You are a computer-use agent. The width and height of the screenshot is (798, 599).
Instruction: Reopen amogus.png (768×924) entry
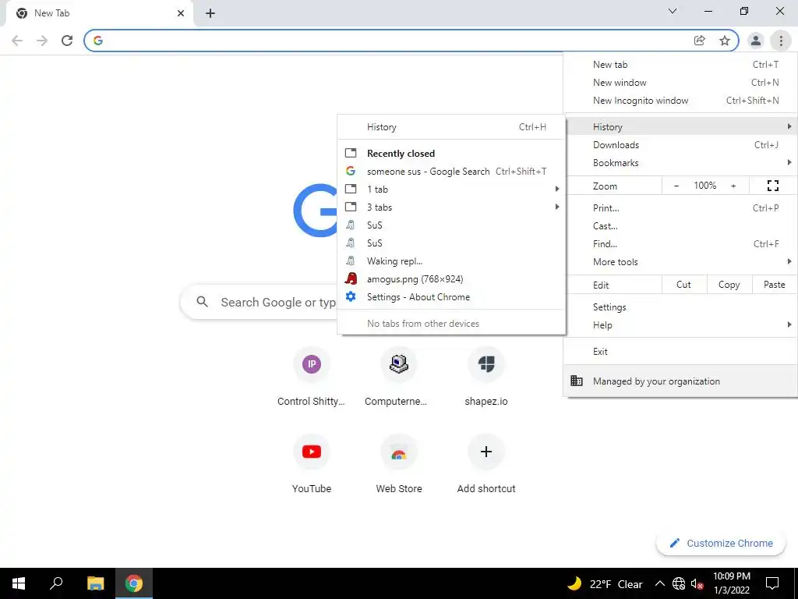click(x=451, y=279)
